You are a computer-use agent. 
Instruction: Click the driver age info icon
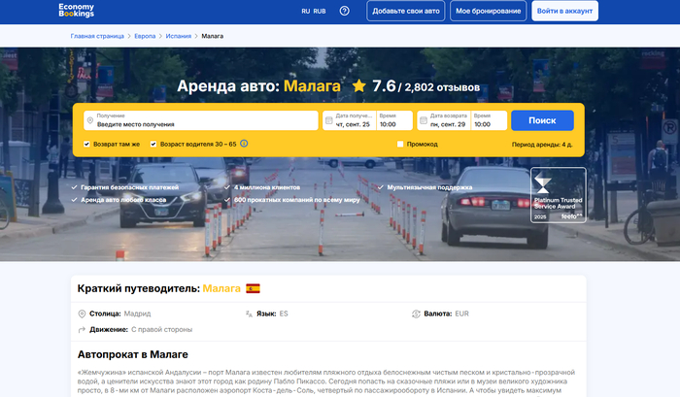[244, 144]
